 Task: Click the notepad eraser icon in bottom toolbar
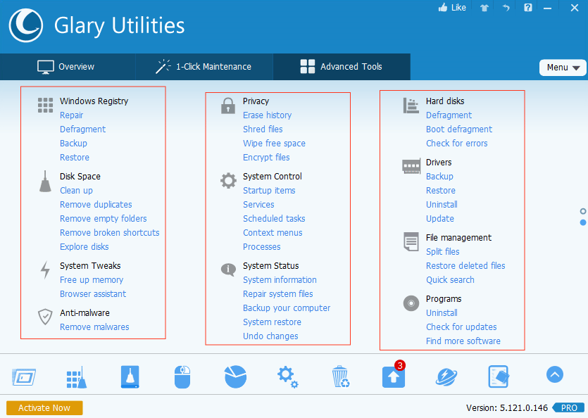coord(499,376)
